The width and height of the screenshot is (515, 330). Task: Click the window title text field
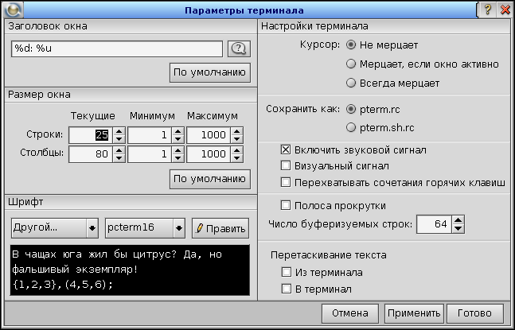click(117, 49)
